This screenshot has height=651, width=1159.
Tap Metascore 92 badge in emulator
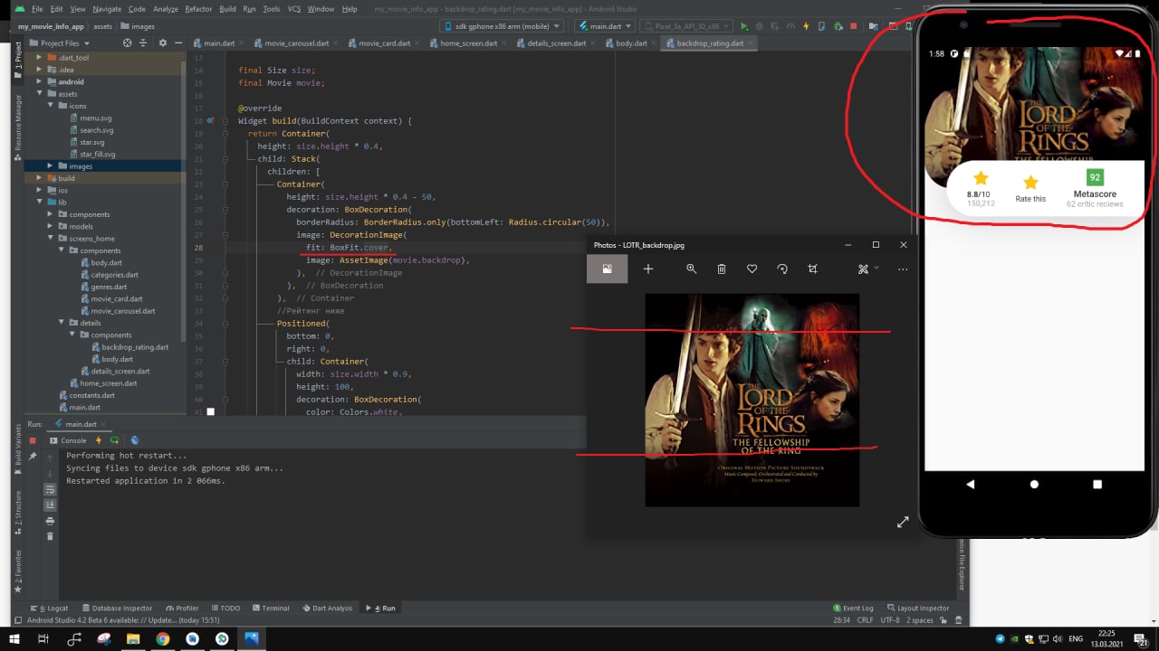pos(1095,177)
